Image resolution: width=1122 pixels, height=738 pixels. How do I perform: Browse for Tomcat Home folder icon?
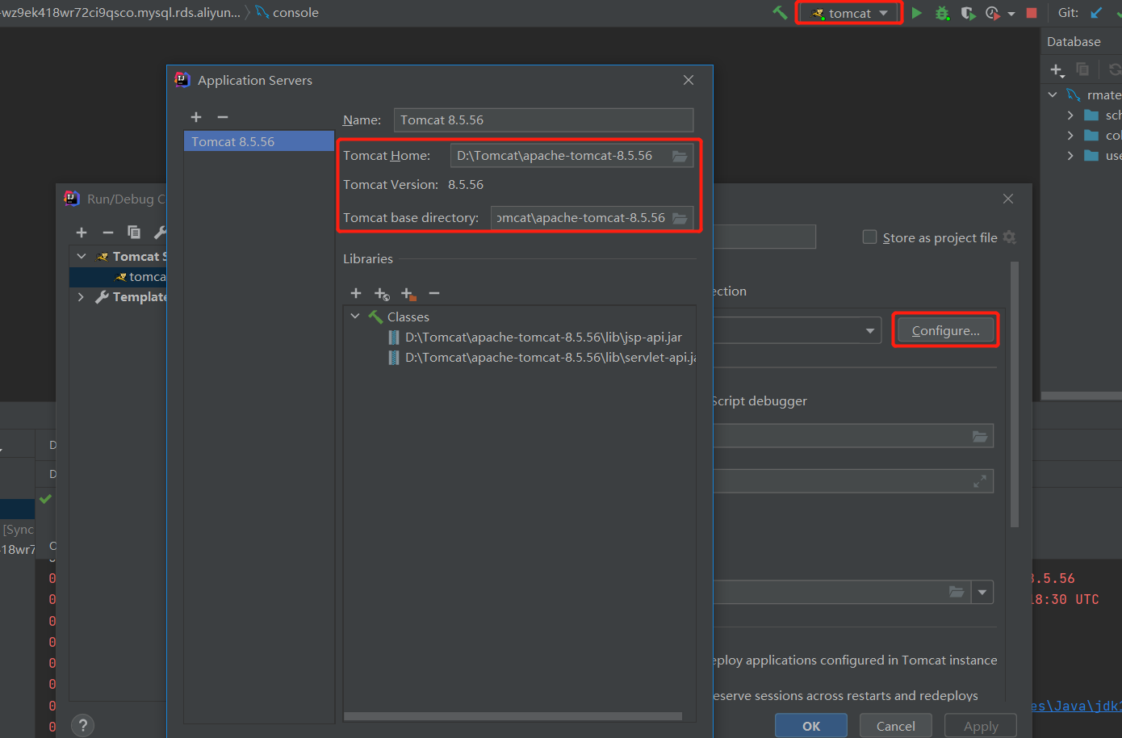(x=680, y=156)
